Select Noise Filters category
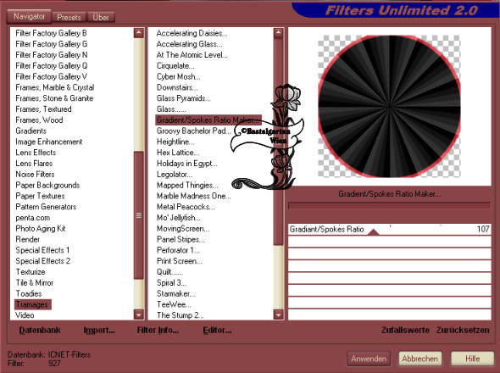This screenshot has height=373, width=500. pos(35,175)
